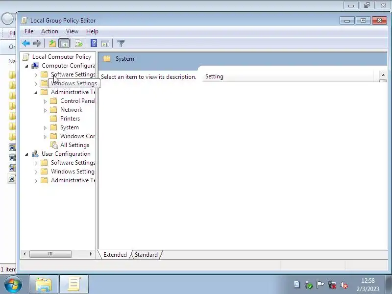Screen dimensions: 392x294
Task: Expand the Windows Components tree node
Action: pos(45,137)
